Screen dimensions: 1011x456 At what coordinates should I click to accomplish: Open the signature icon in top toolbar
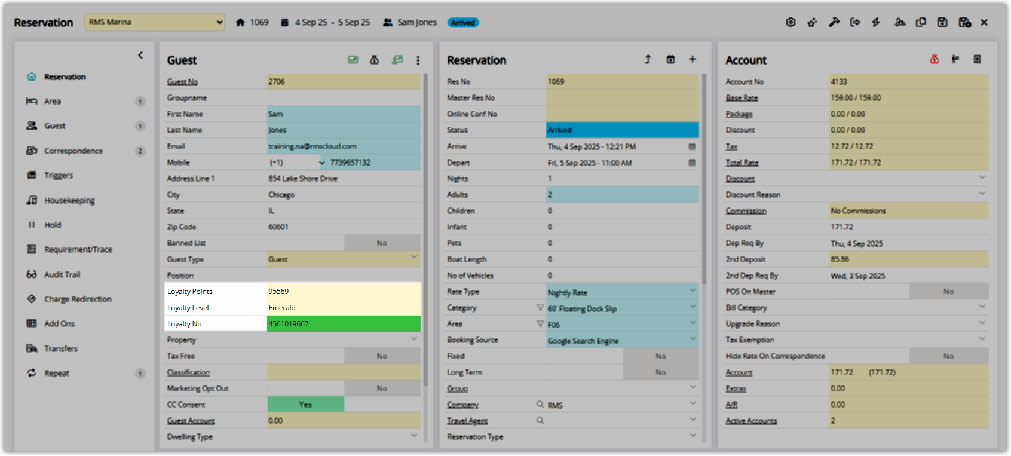coord(899,22)
